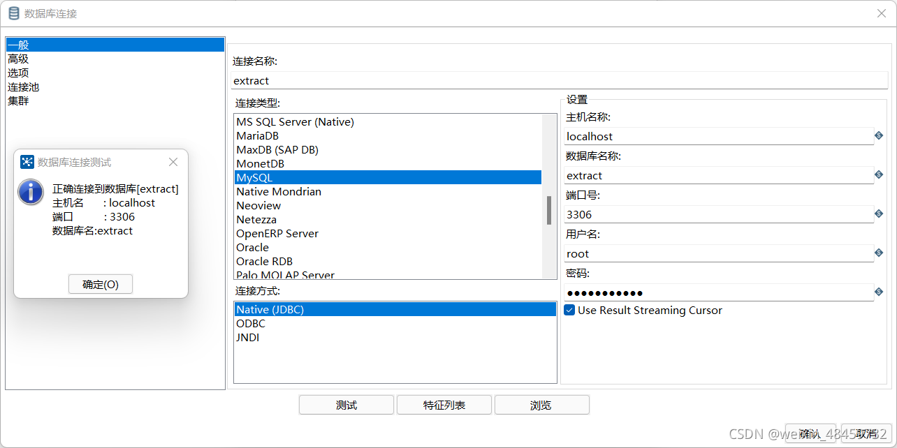Click the 浏览 button
The width and height of the screenshot is (897, 448).
(x=541, y=405)
